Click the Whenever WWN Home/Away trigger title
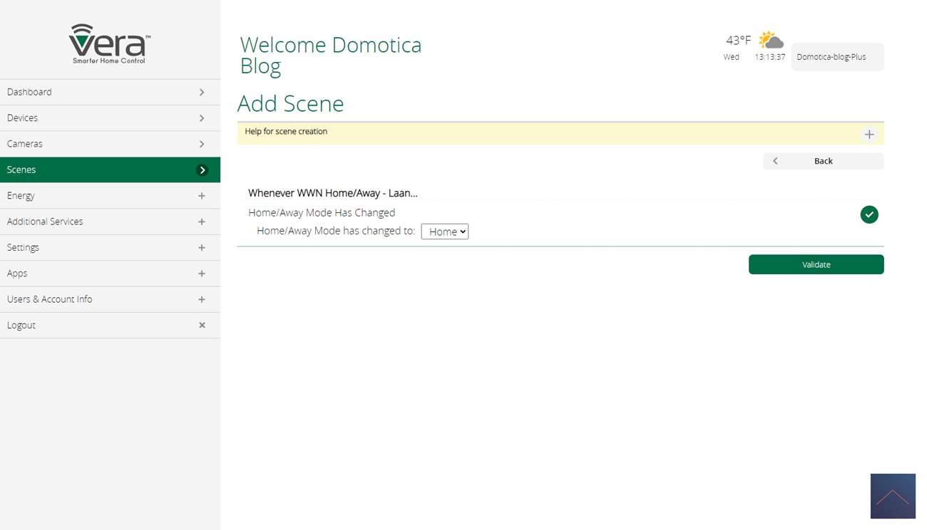 click(332, 193)
